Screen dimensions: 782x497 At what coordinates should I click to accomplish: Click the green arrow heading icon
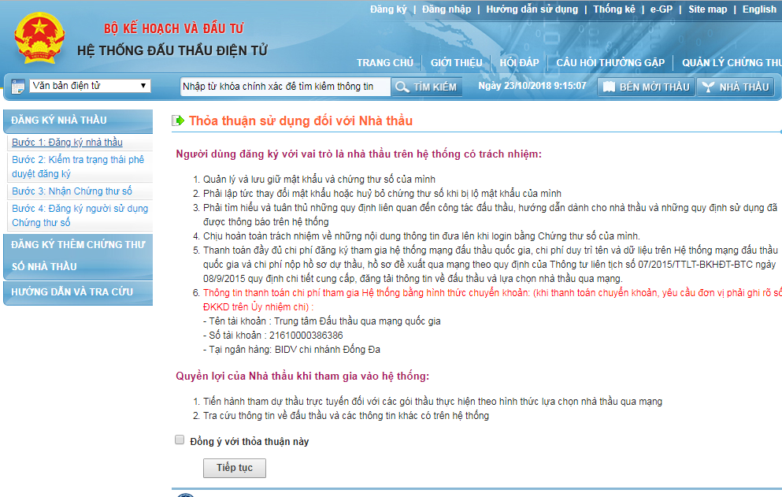178,121
